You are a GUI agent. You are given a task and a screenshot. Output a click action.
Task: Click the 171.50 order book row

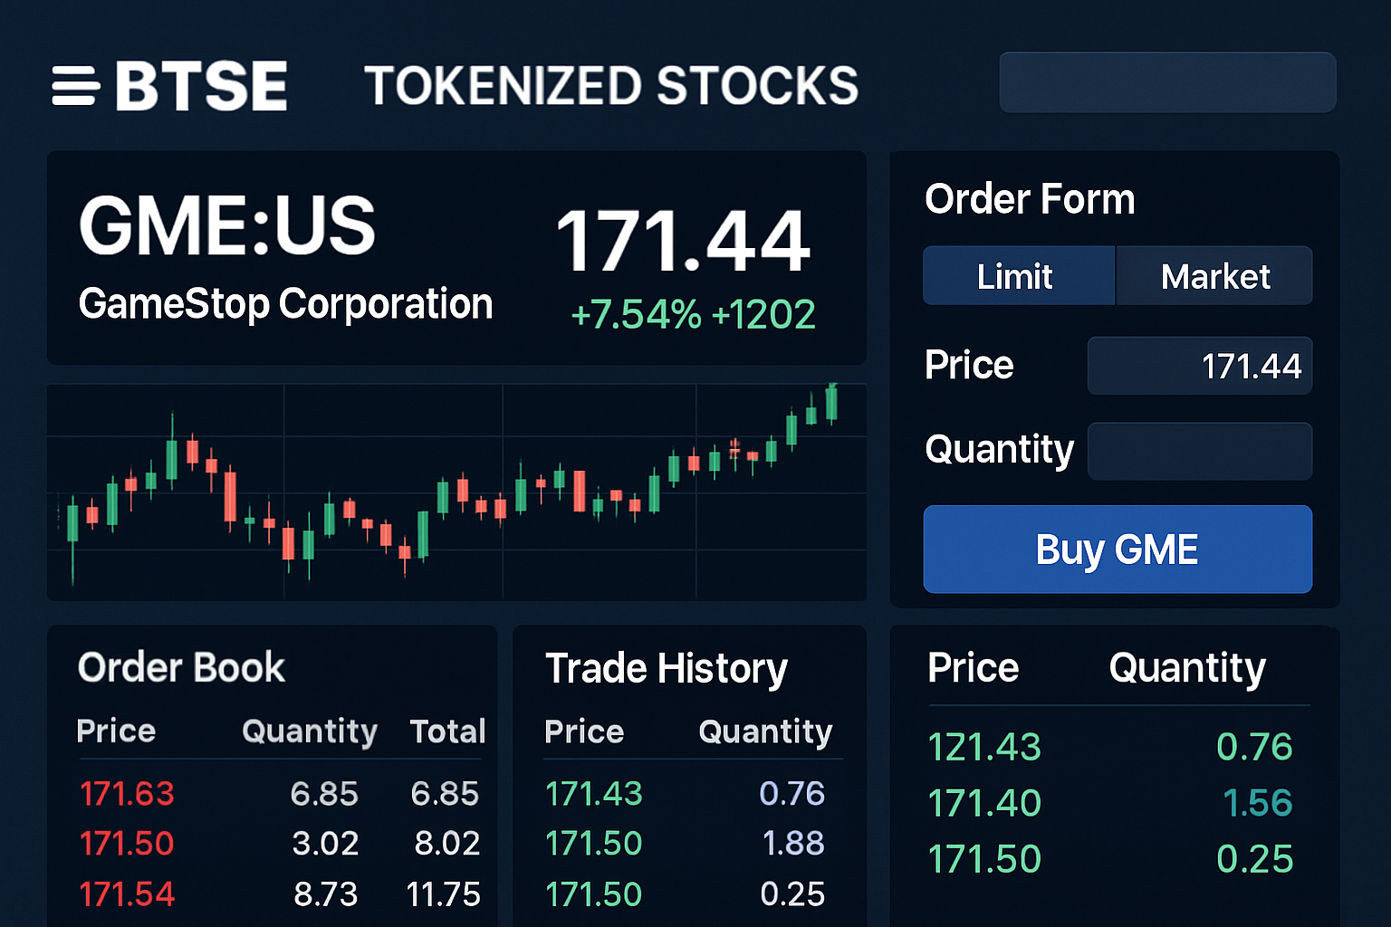click(127, 843)
